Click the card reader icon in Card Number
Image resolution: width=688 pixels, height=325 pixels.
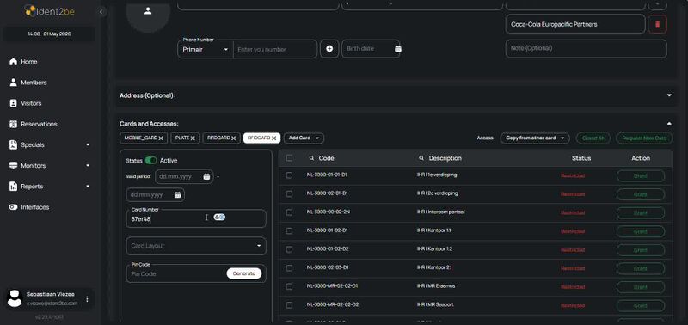pos(219,218)
